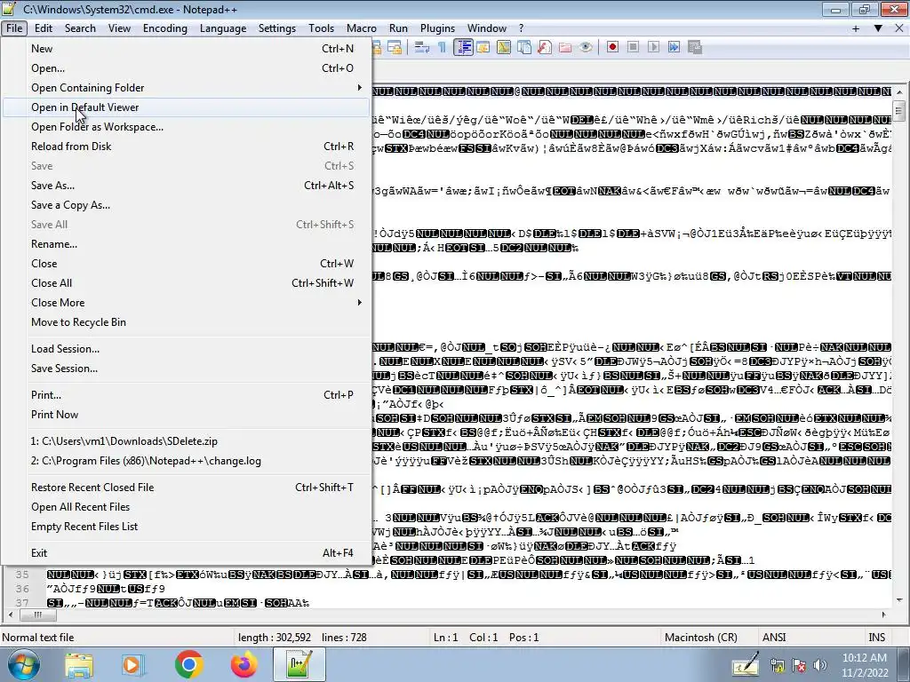Click ANSI encoding in status bar

(774, 638)
